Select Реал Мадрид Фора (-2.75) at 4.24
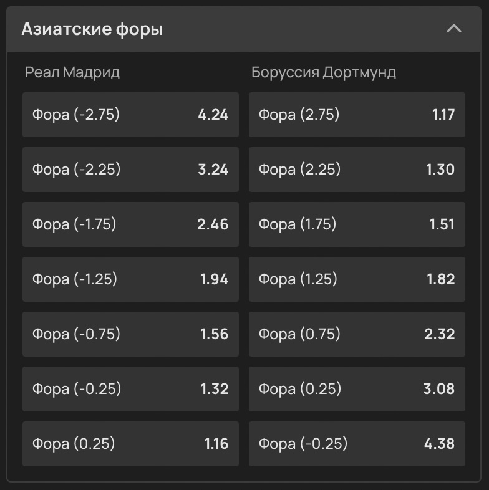 click(x=130, y=115)
